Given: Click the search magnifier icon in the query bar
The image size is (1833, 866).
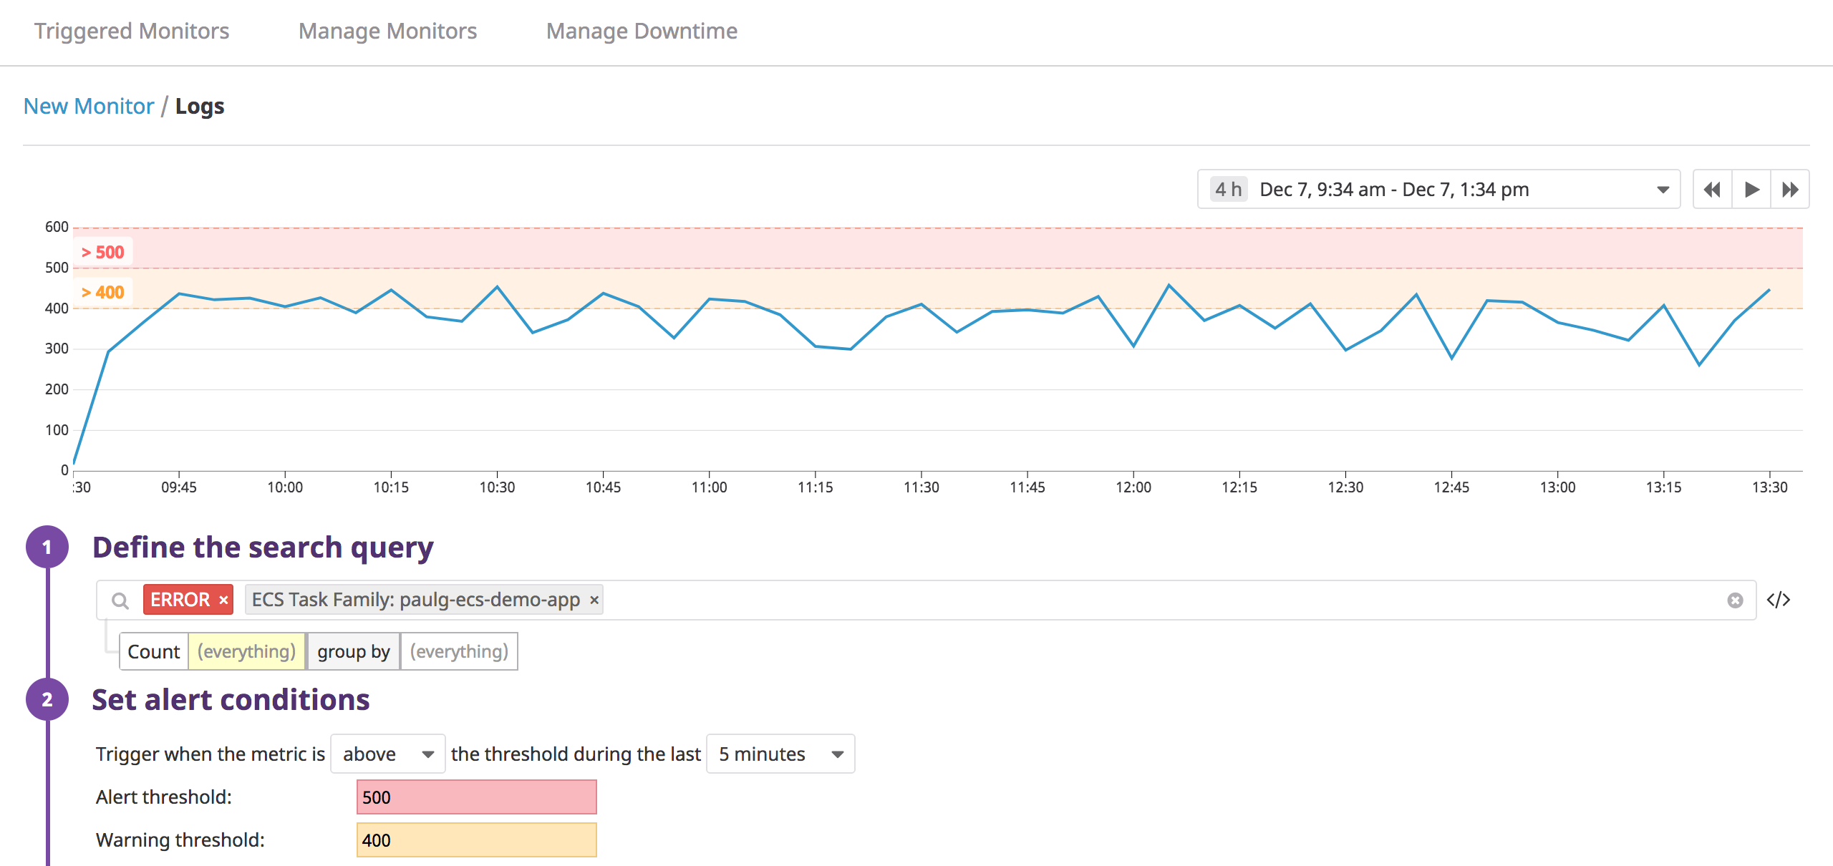Looking at the screenshot, I should pyautogui.click(x=120, y=600).
